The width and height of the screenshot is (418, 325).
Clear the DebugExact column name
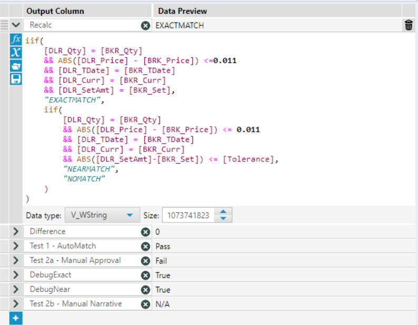click(x=145, y=275)
